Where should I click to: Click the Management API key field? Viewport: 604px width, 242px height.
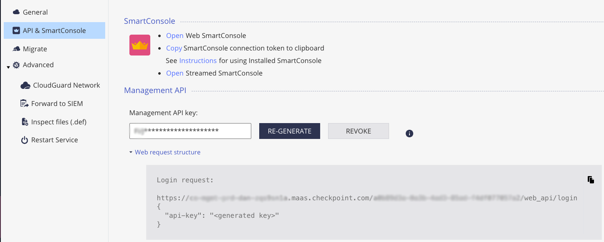[x=190, y=131]
